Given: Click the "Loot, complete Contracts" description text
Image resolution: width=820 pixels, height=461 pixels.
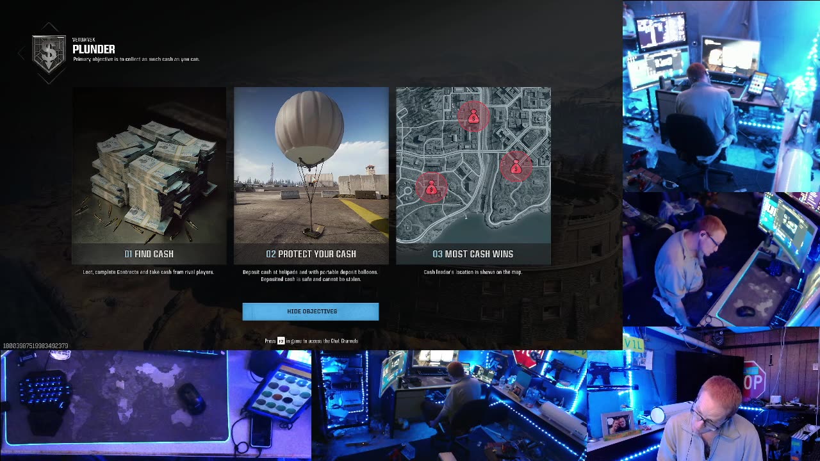Looking at the screenshot, I should click(149, 272).
